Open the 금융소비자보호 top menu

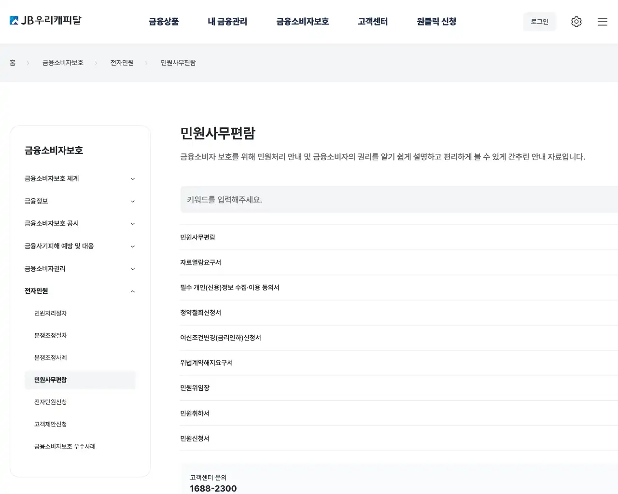click(x=302, y=22)
